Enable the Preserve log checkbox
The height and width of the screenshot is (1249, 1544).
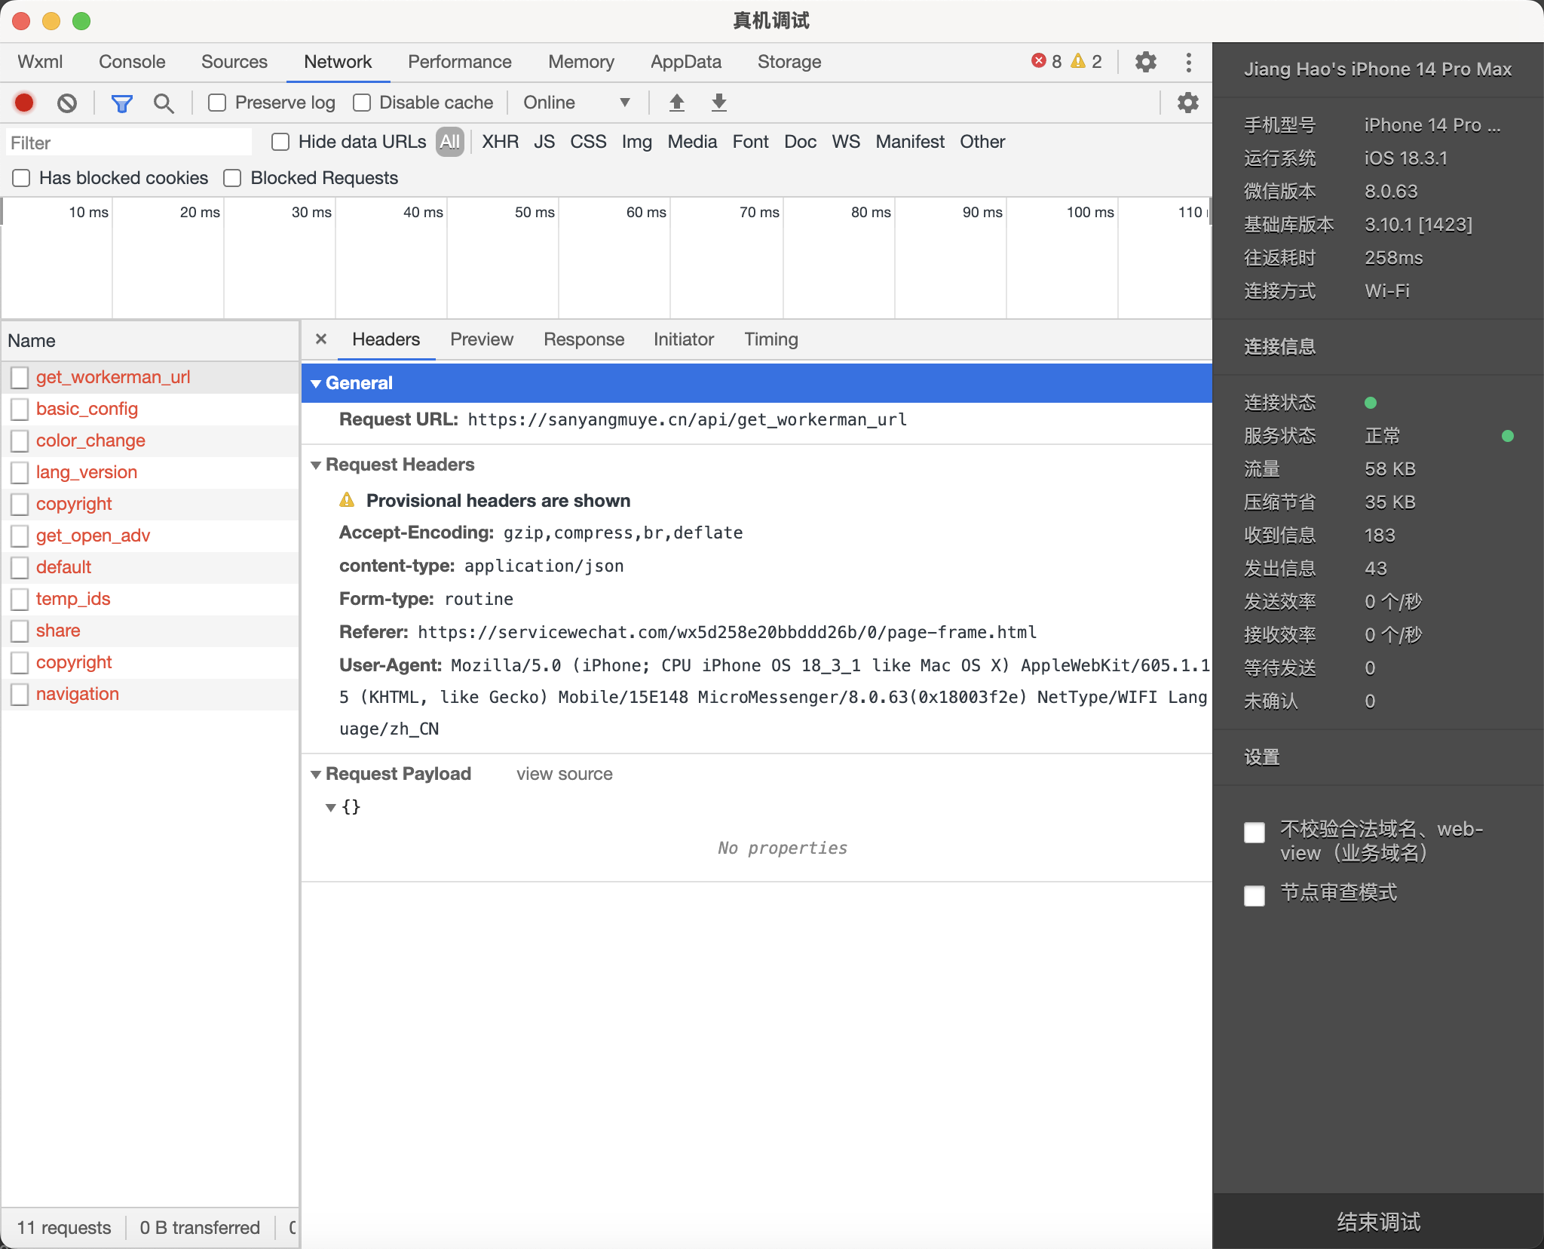point(217,103)
